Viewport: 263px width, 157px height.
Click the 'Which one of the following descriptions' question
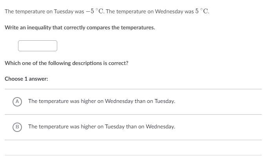tap(66, 63)
